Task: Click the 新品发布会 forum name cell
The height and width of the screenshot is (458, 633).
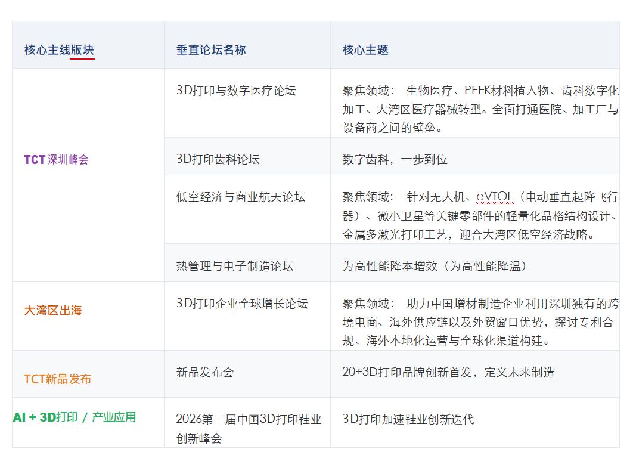Action: (205, 372)
